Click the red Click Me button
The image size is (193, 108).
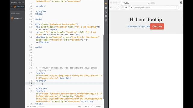[157, 26]
